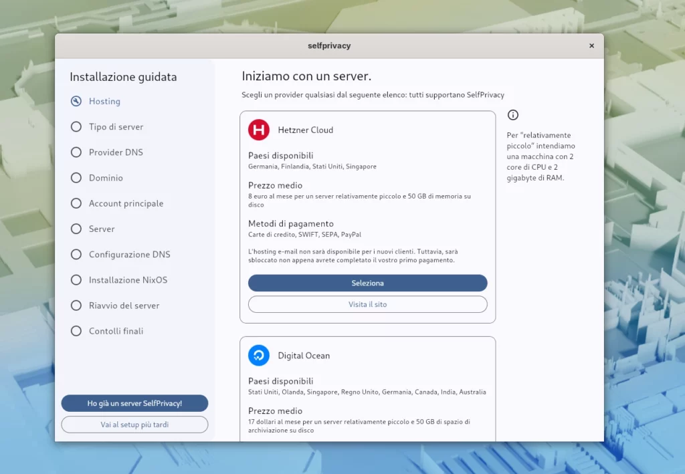This screenshot has height=474, width=685.
Task: Select the Provider DNS step circle
Action: pos(76,152)
